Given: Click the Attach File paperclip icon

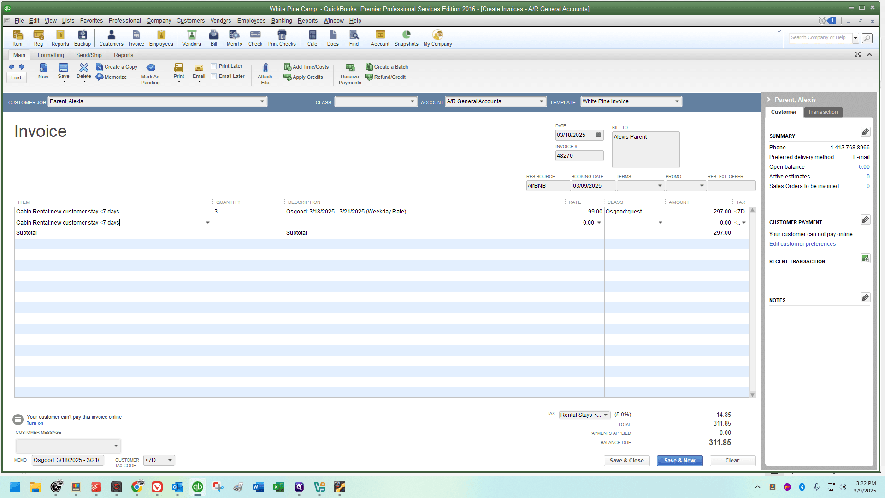Looking at the screenshot, I should point(265,74).
